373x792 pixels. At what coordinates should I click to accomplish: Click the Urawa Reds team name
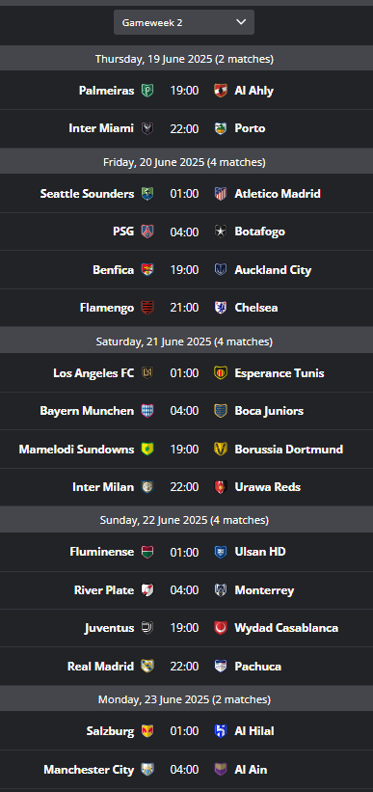tap(268, 487)
